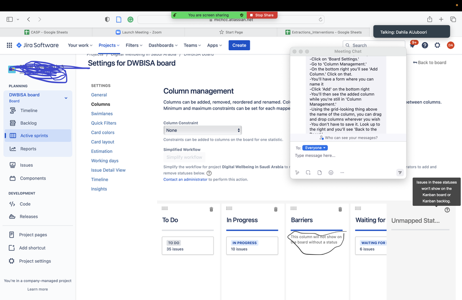Open the Jira help question mark icon
This screenshot has height=300, width=462.
coord(425,45)
